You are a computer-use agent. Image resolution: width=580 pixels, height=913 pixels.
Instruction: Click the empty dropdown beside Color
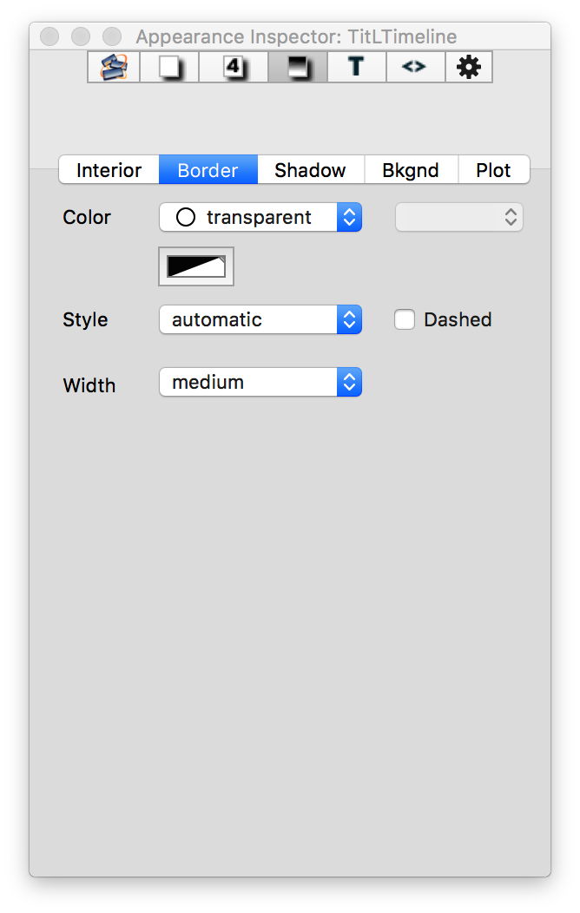458,218
